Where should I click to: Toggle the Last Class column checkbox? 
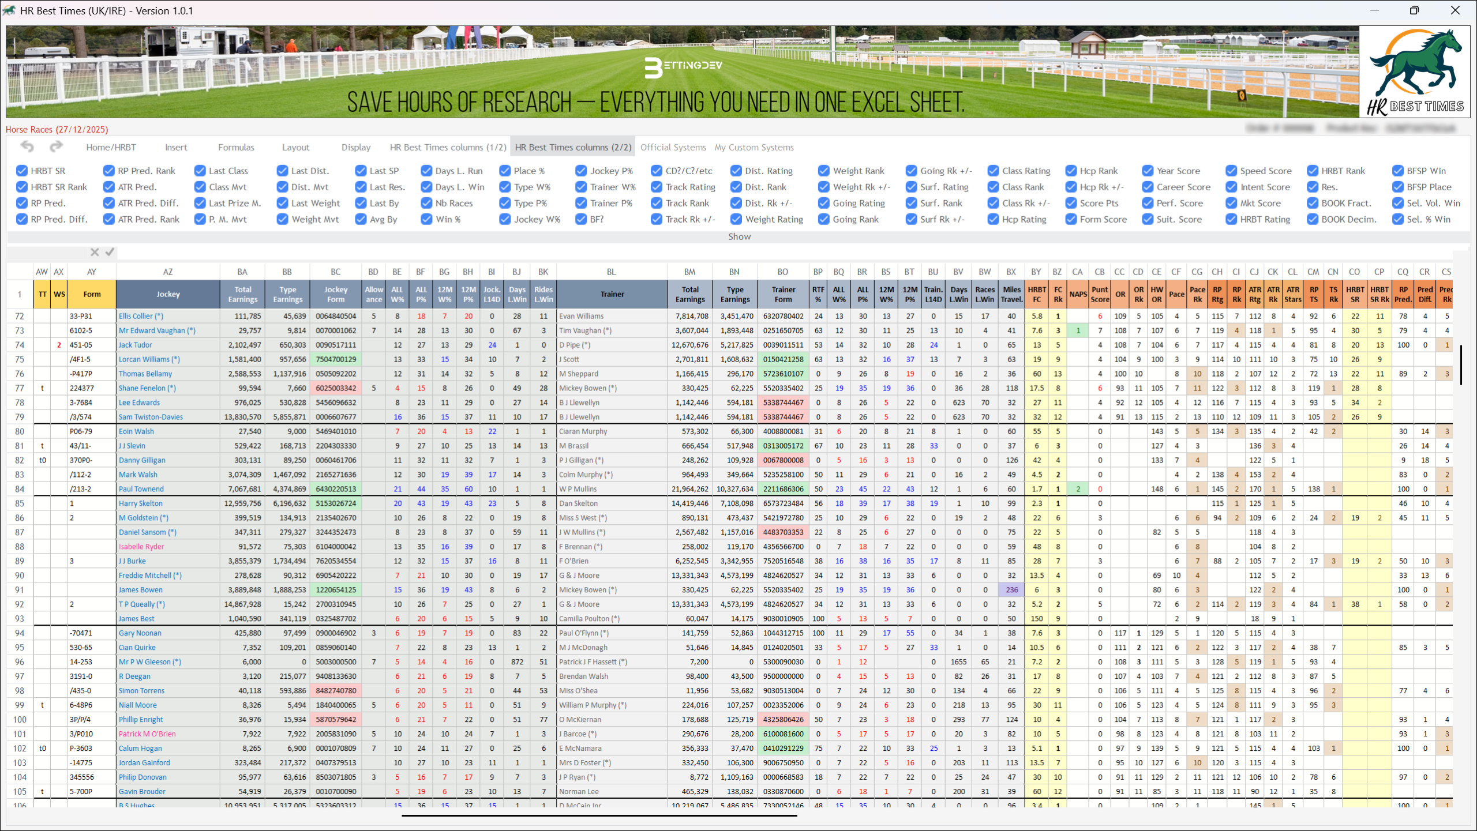click(x=200, y=171)
